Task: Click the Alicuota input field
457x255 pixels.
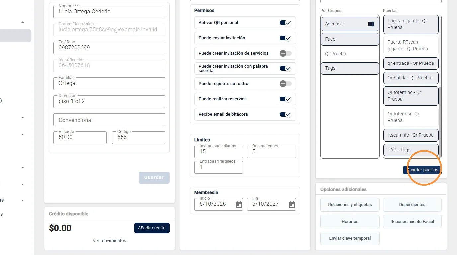Action: point(80,138)
